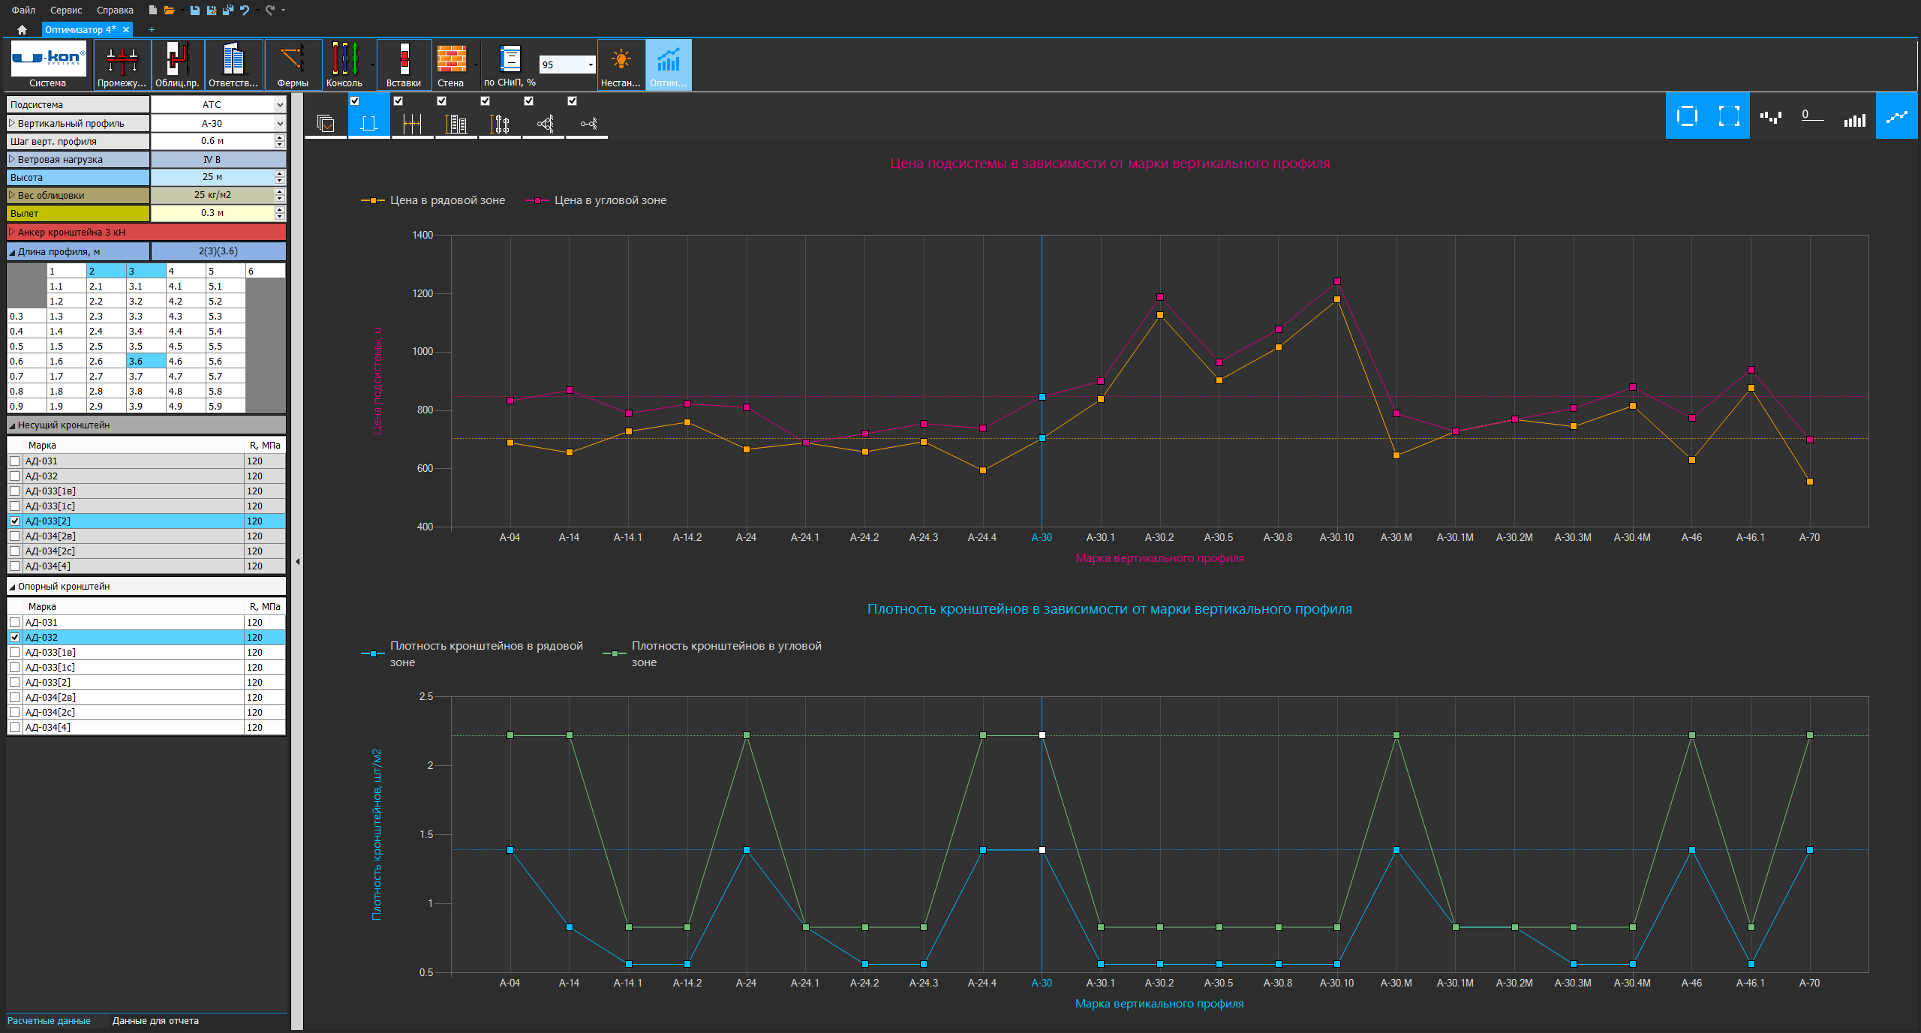Close the Оптимизатор 4* tab
This screenshot has width=1921, height=1033.
126,29
